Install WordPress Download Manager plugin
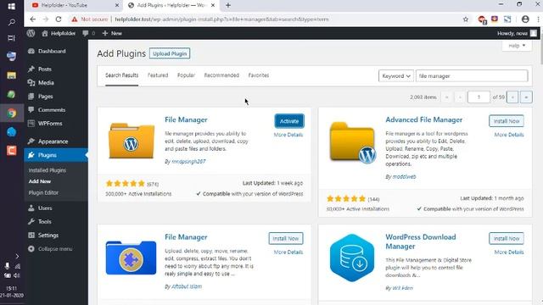This screenshot has width=543, height=305. (507, 238)
